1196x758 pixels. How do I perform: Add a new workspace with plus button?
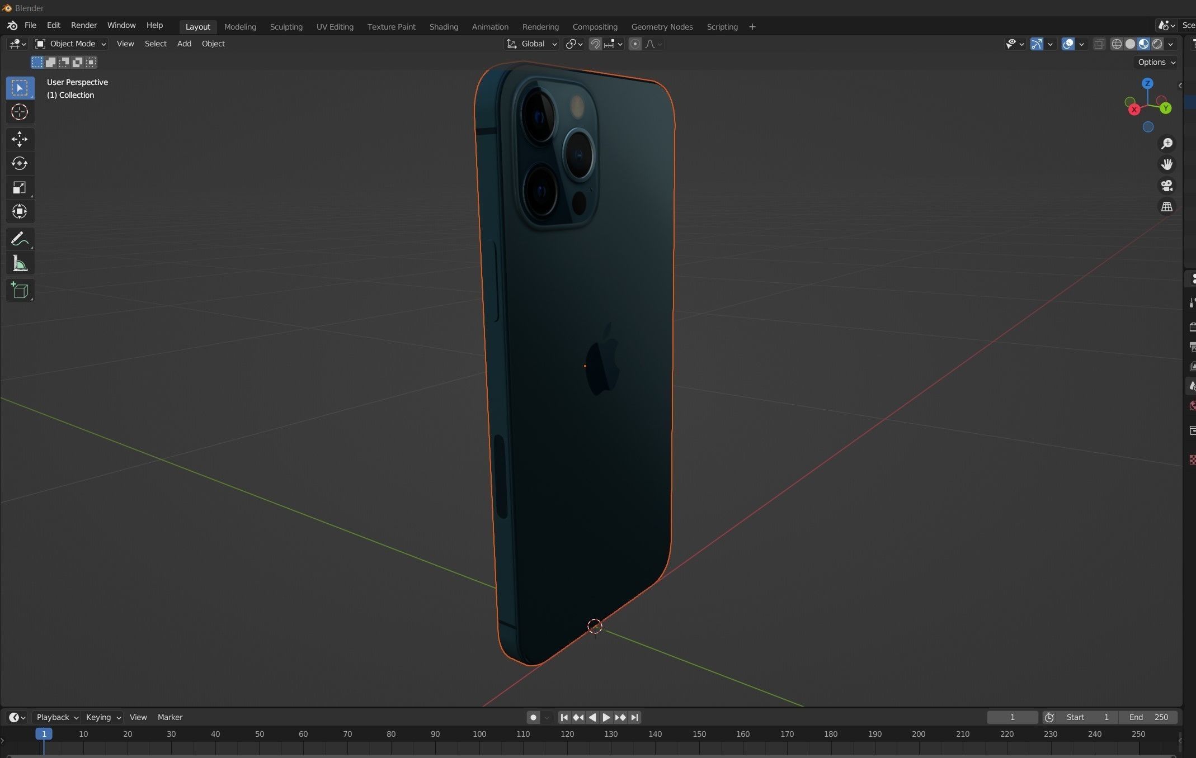[752, 27]
